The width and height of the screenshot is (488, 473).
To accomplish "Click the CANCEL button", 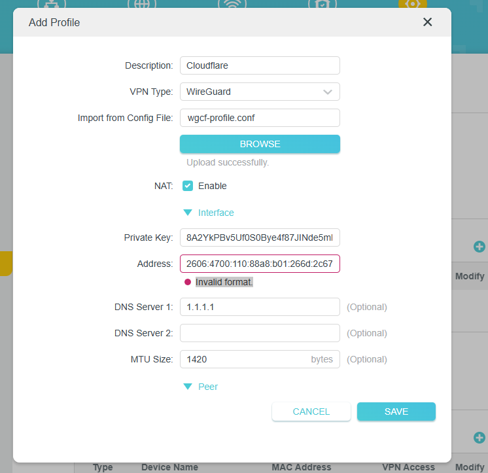I will click(311, 412).
